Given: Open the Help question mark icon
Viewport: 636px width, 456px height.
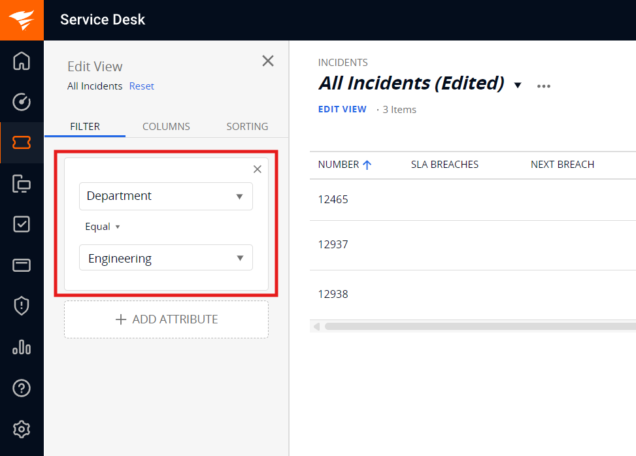Looking at the screenshot, I should coord(22,388).
